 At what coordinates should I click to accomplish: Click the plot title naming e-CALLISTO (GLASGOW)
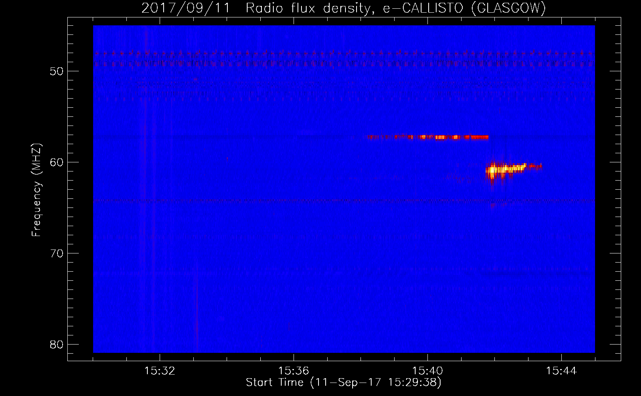pyautogui.click(x=343, y=8)
